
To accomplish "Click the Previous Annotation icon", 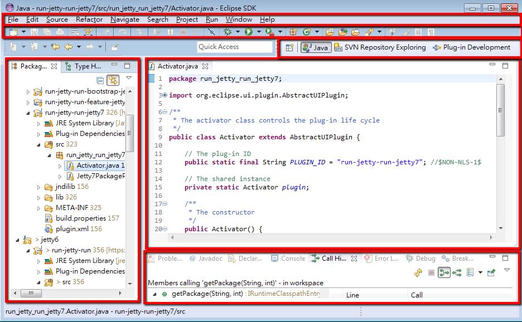I will point(34,47).
